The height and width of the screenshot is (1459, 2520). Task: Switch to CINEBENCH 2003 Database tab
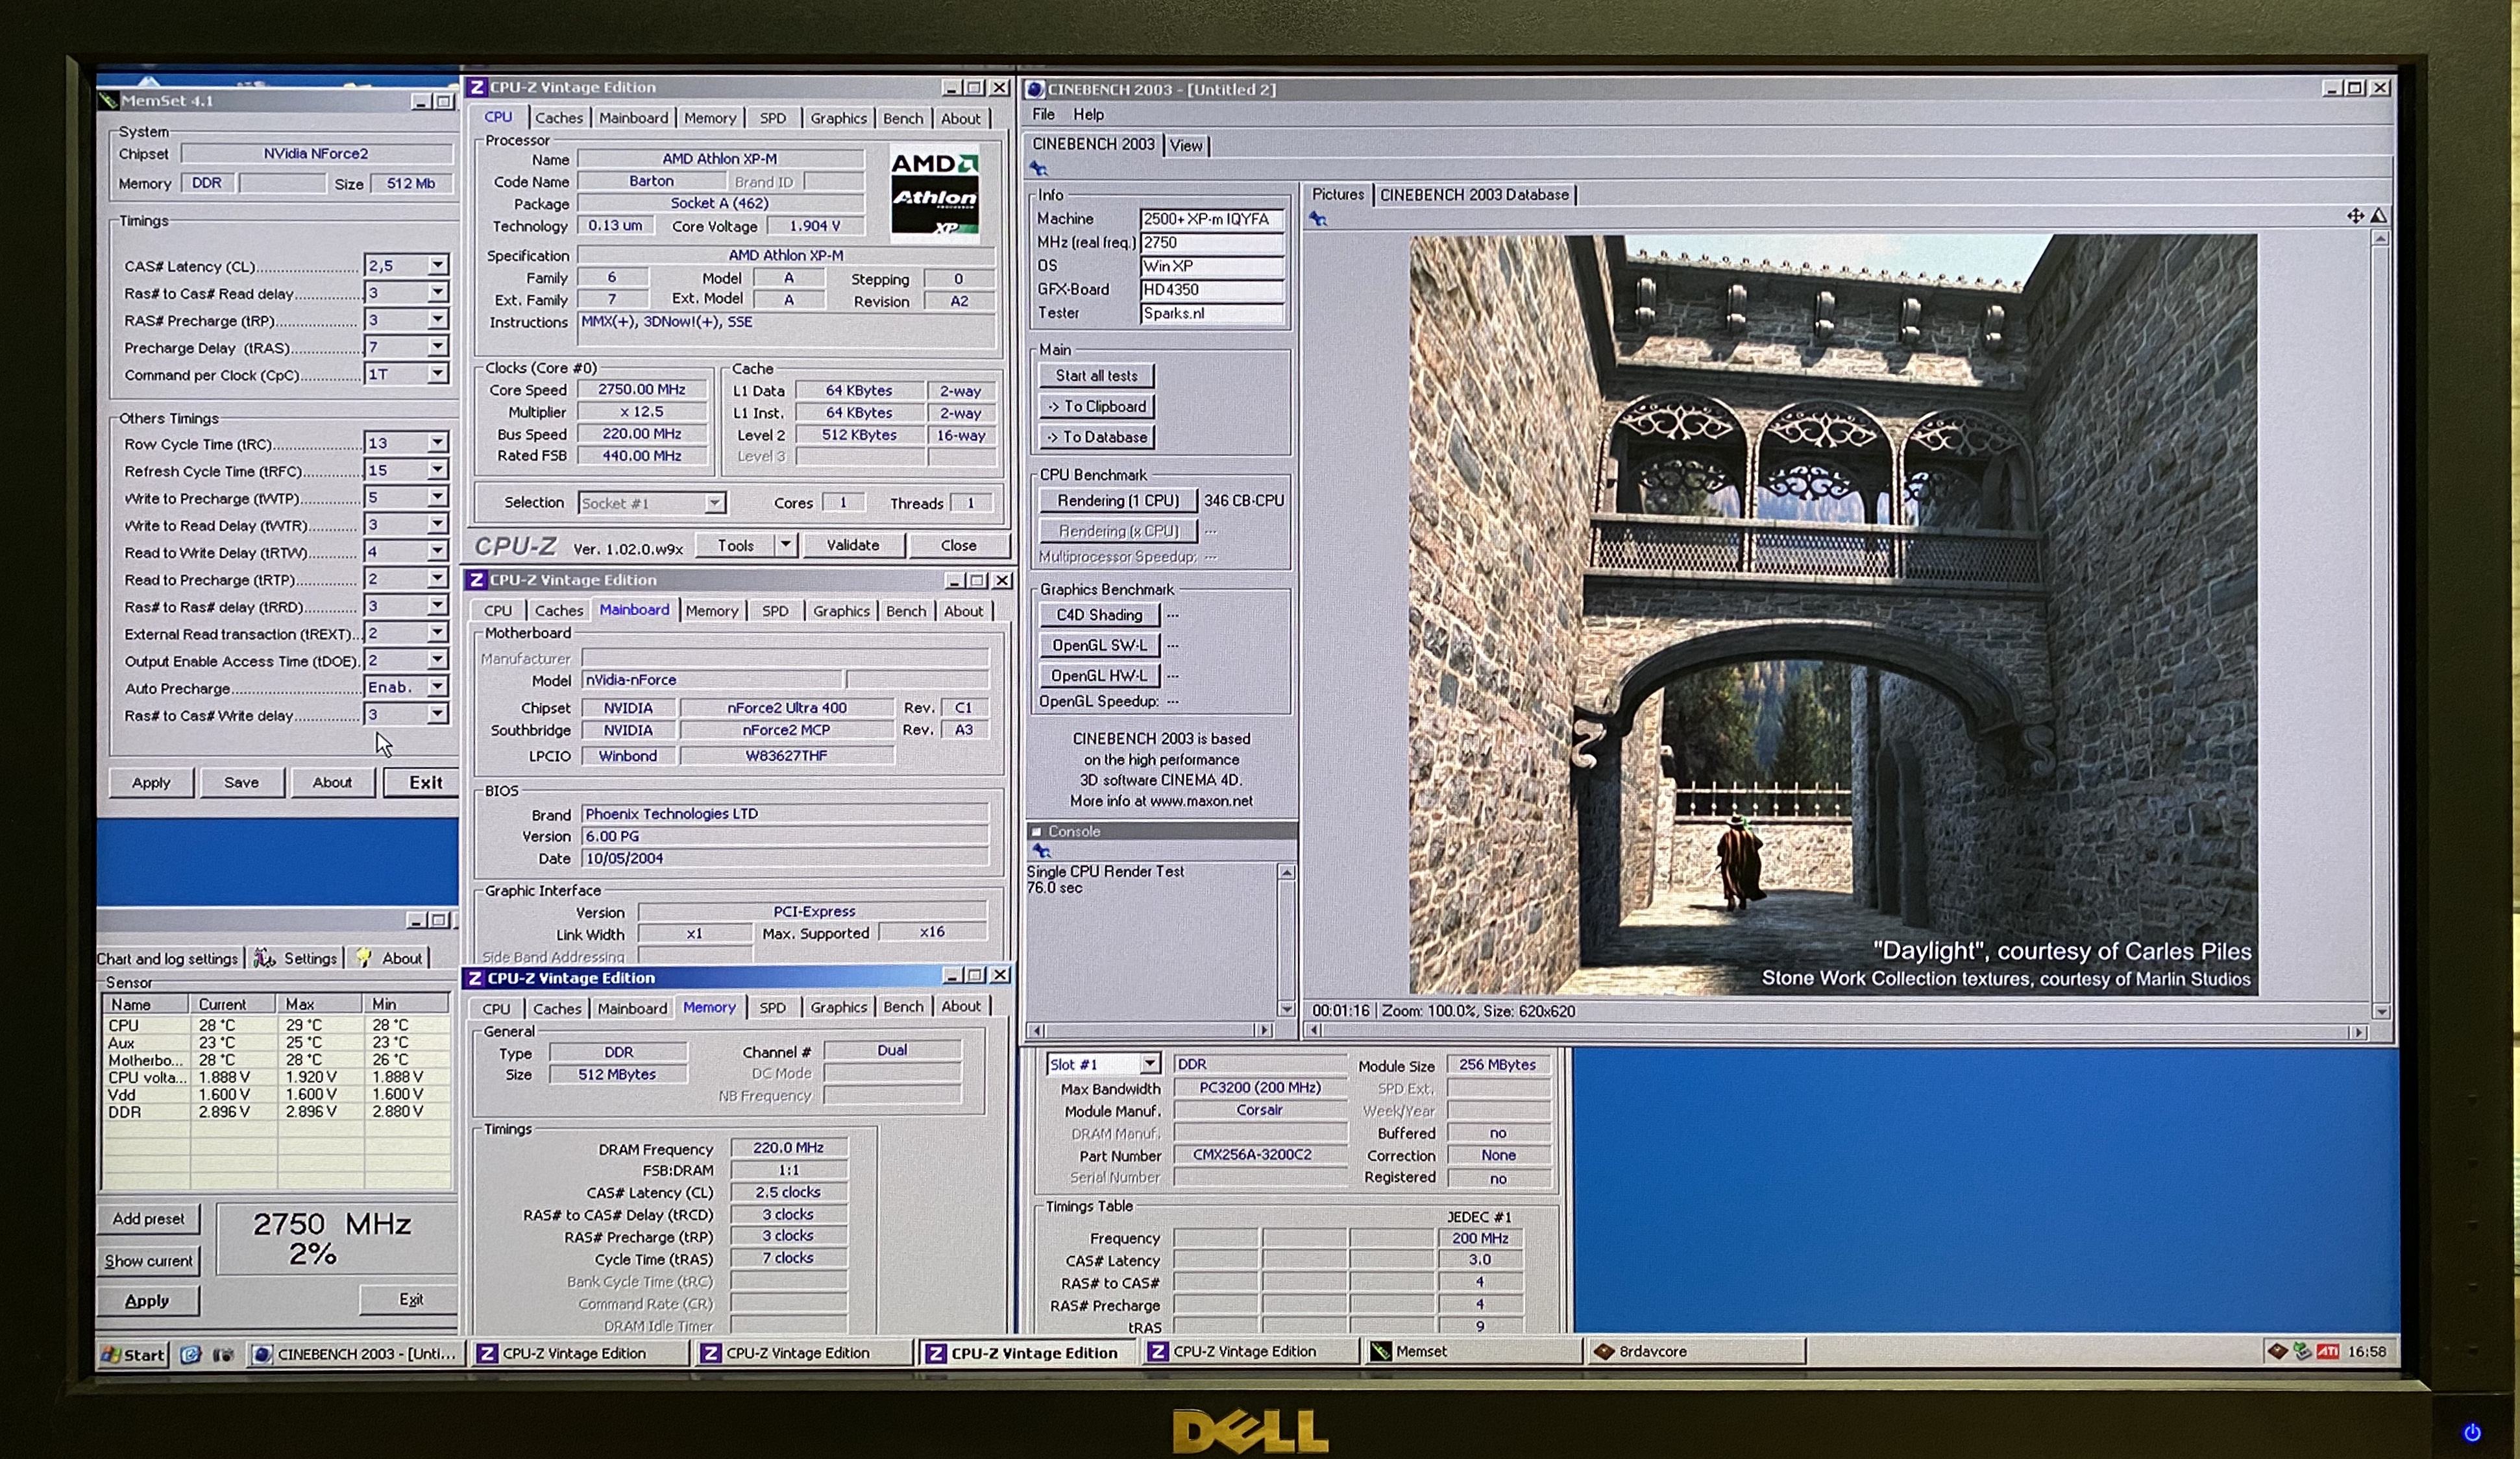click(x=1473, y=195)
